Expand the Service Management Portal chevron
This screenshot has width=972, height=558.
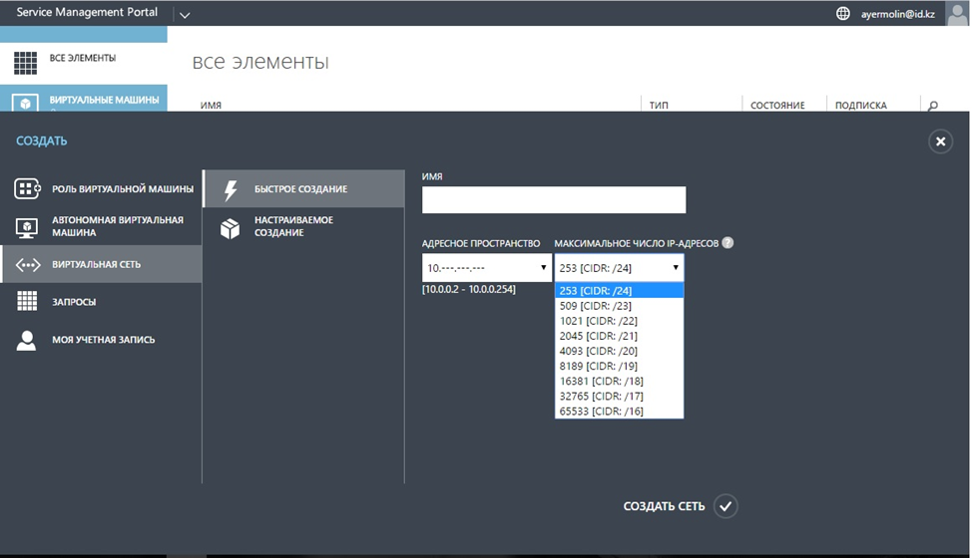184,15
